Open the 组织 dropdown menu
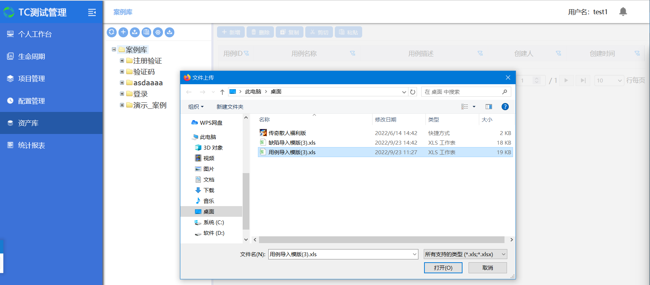The image size is (650, 285). point(196,107)
